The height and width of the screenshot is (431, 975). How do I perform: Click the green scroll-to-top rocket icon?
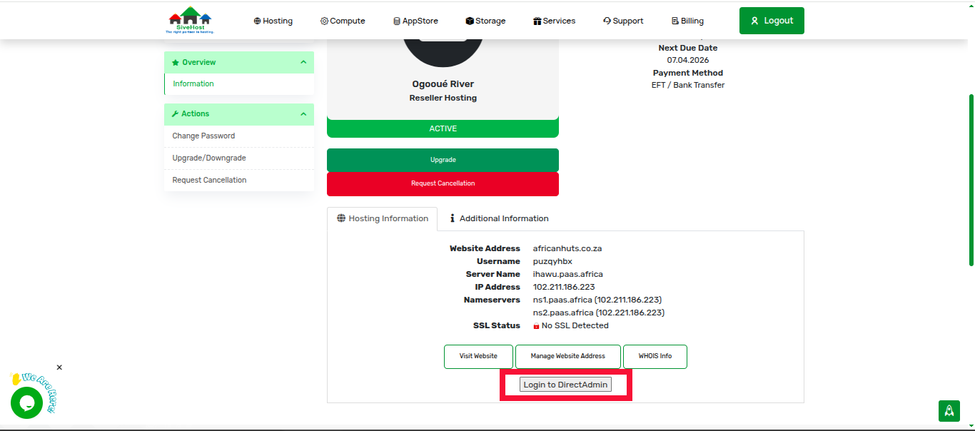[x=949, y=410]
